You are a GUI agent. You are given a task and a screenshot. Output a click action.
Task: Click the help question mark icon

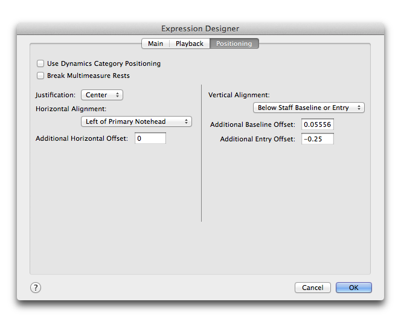pos(36,288)
